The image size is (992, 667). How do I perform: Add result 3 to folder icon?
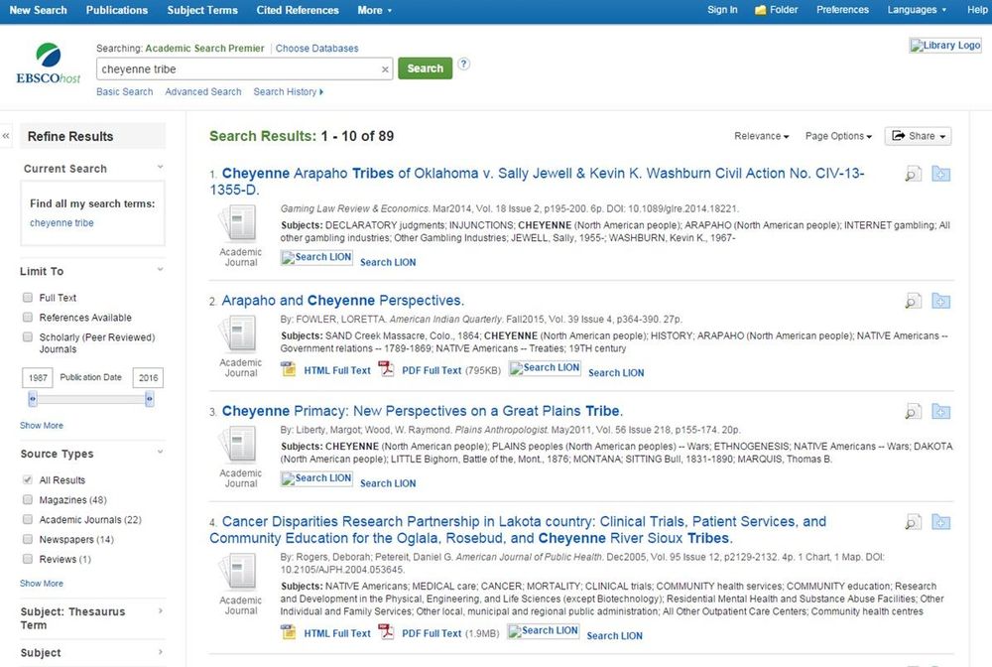(940, 412)
